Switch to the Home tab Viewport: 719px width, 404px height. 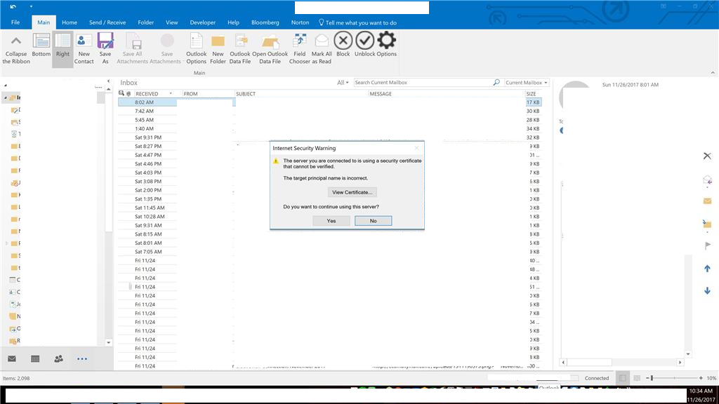(70, 22)
